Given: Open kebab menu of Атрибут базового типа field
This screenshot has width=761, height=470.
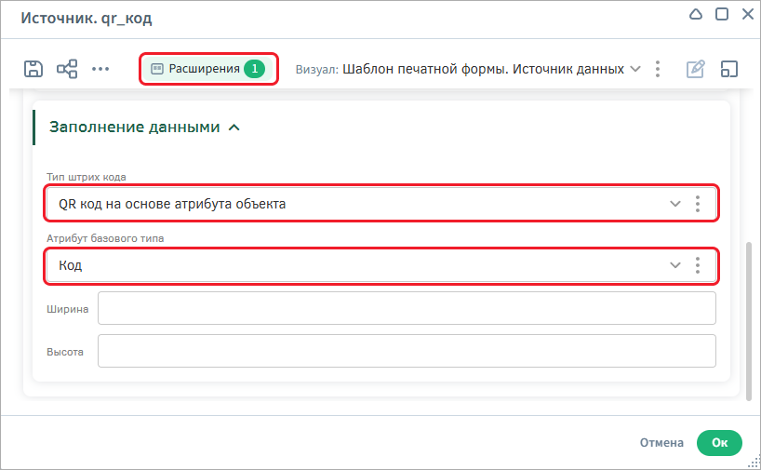Looking at the screenshot, I should tap(698, 265).
